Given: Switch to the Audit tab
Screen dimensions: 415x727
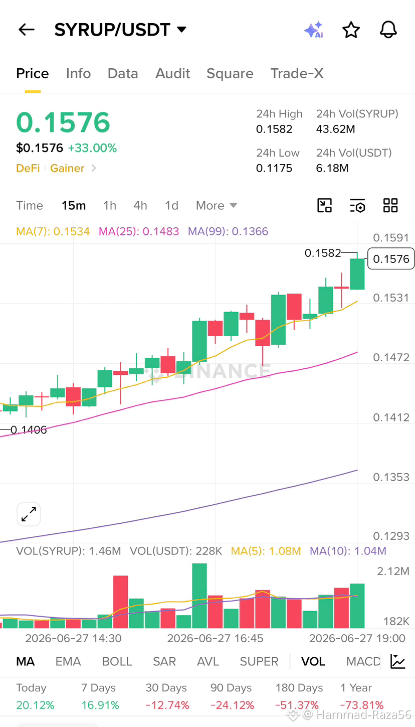Looking at the screenshot, I should coord(173,73).
